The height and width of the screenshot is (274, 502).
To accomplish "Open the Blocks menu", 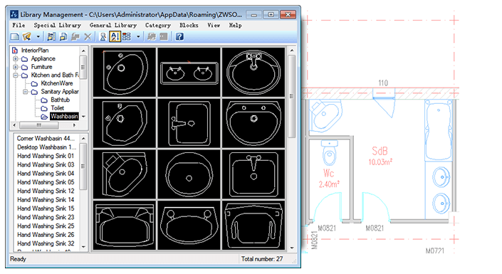I will [x=189, y=26].
